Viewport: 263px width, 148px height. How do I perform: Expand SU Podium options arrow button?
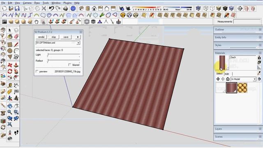(x=78, y=37)
